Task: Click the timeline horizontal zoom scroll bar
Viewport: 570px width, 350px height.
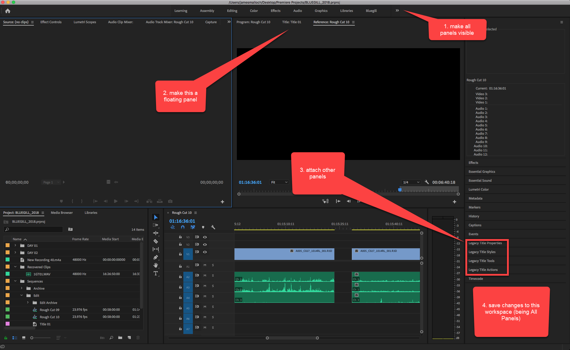Action: coord(292,338)
